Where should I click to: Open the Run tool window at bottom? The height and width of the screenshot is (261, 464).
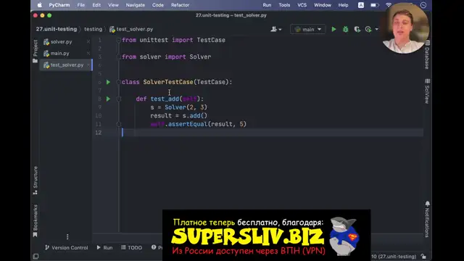point(104,248)
